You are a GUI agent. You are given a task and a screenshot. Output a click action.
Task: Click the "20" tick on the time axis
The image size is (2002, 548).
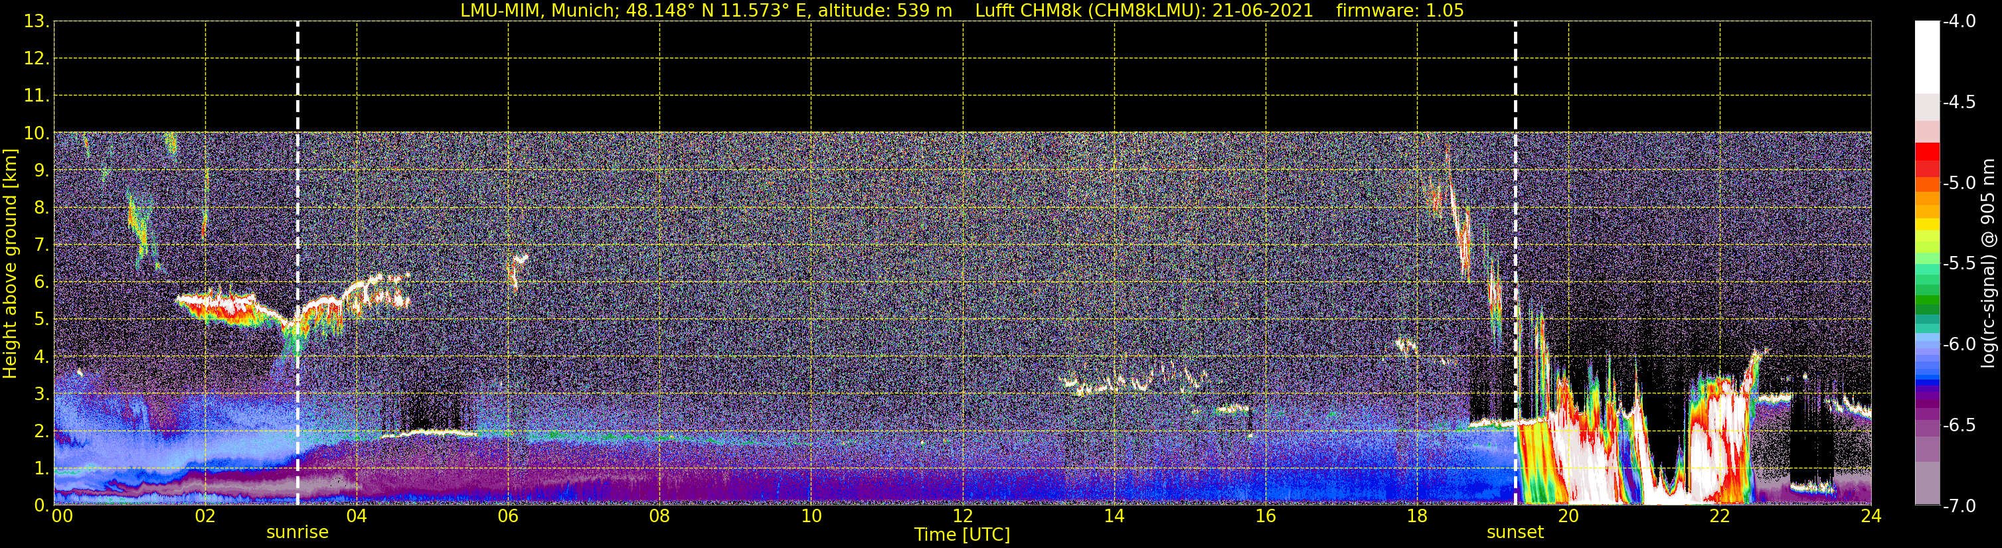pyautogui.click(x=1568, y=516)
